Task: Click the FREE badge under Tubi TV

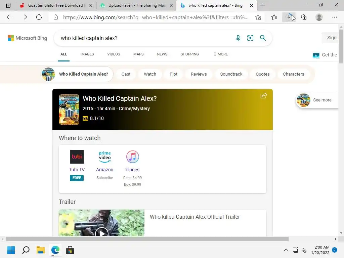Action: pos(77,178)
